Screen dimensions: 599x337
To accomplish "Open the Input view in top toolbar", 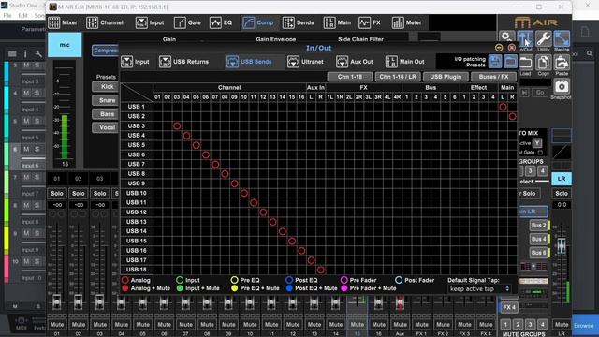I will pyautogui.click(x=150, y=22).
